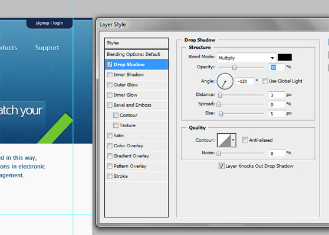Enable the Satin checkbox
The image size is (329, 235).
click(x=110, y=135)
